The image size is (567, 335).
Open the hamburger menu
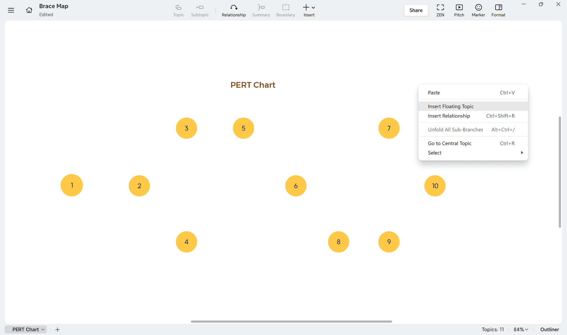pos(11,10)
